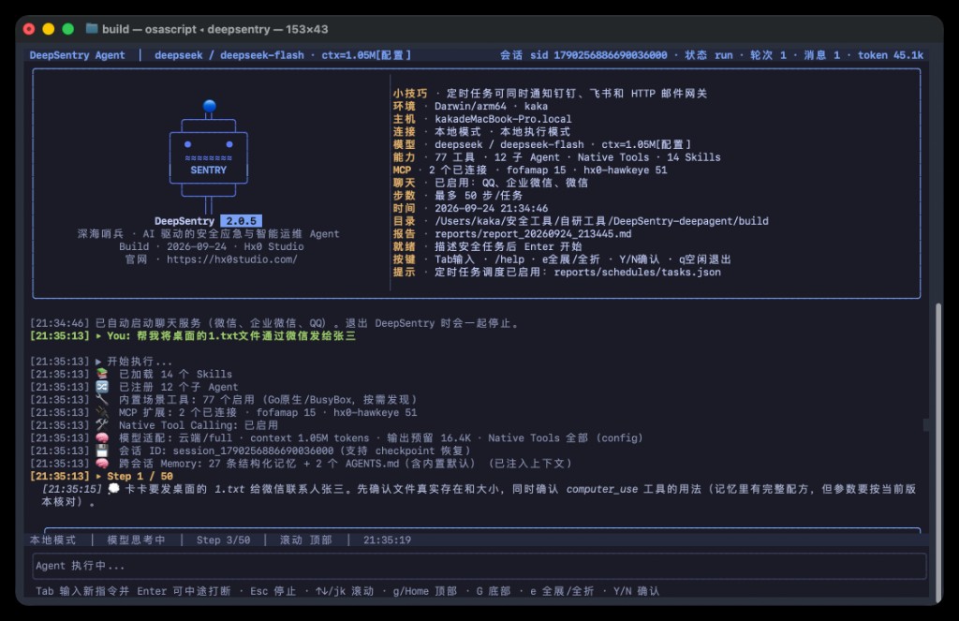Screen dimensions: 959x621
Task: Click the deepseek / deepseek-flash header text
Action: tap(229, 55)
